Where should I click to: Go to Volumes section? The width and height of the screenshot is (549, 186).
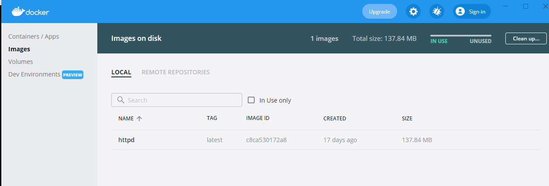[21, 62]
